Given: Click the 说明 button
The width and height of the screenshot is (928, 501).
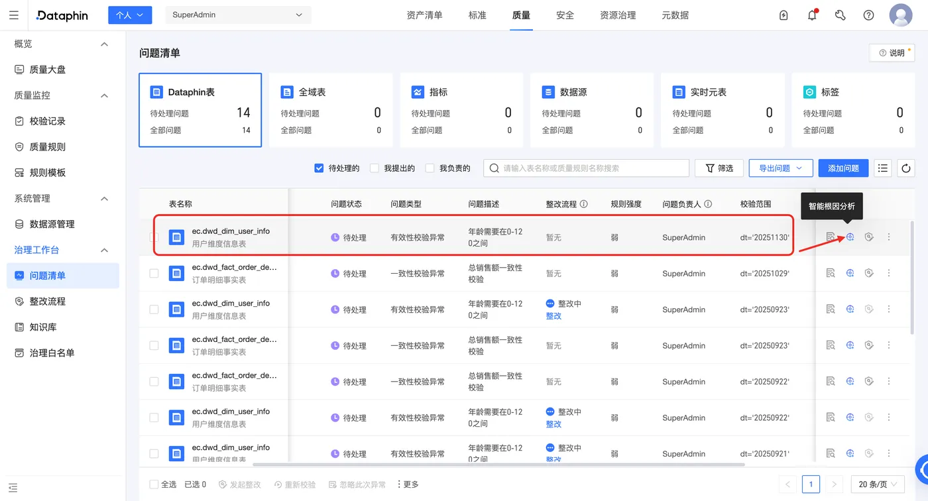Looking at the screenshot, I should coord(892,53).
